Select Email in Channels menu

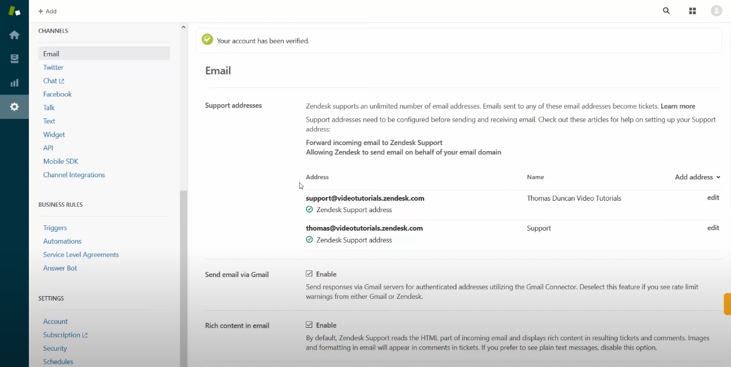[104, 53]
